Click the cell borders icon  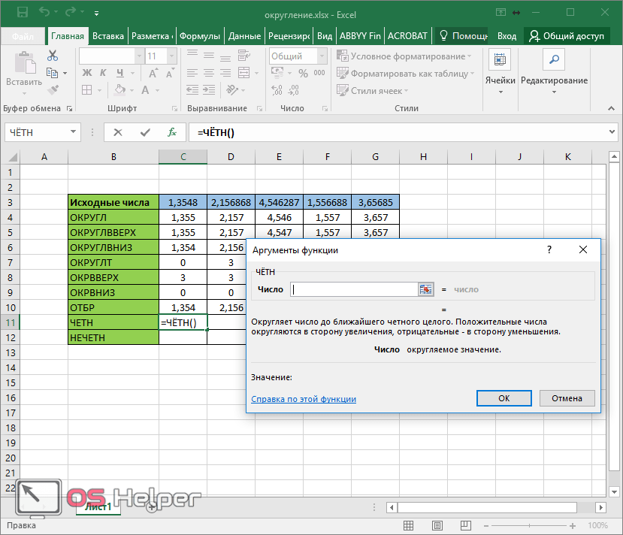click(x=87, y=90)
